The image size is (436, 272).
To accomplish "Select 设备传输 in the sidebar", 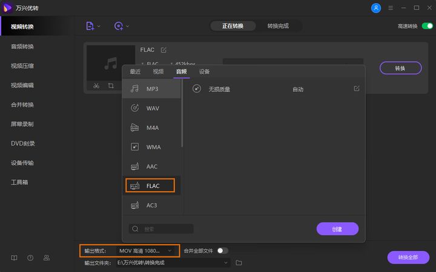I will pyautogui.click(x=22, y=163).
